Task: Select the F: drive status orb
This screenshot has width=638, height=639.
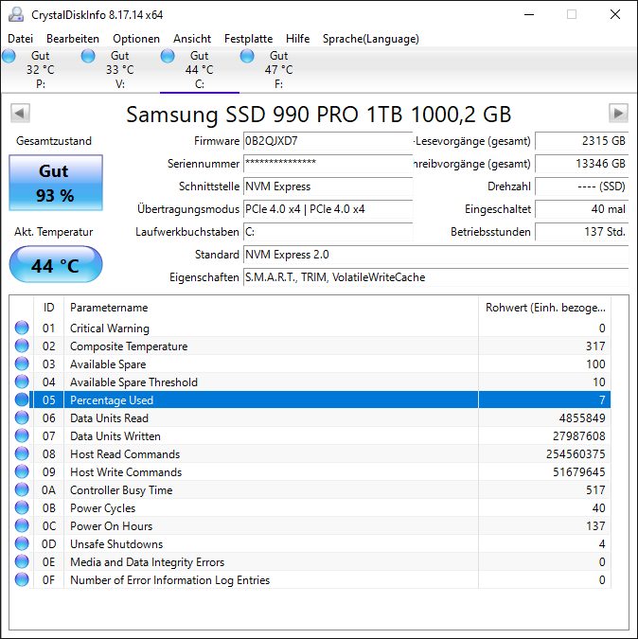Action: 247,56
